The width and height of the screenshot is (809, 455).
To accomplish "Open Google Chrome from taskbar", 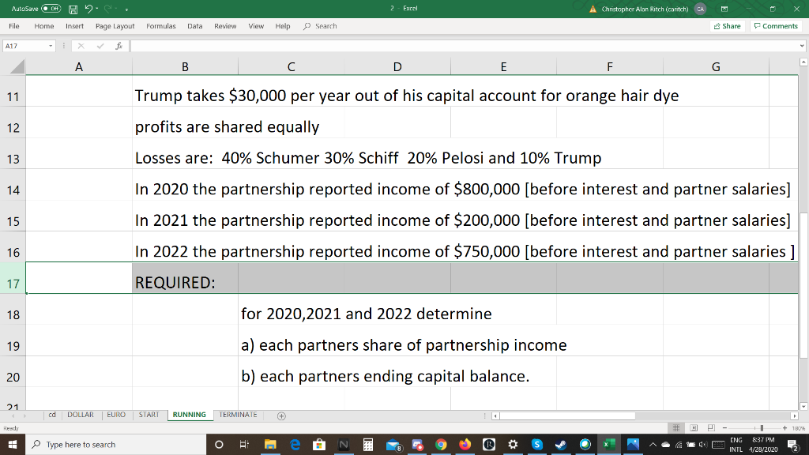I will [441, 444].
